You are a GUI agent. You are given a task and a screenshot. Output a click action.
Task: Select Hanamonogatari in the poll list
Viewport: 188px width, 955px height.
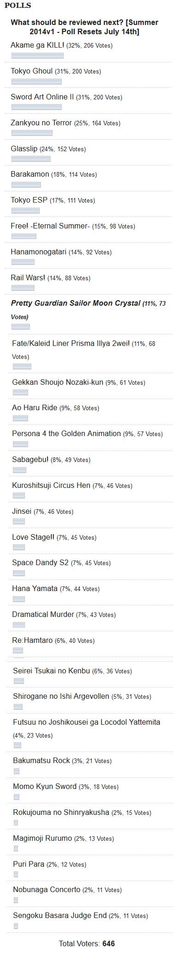(61, 252)
